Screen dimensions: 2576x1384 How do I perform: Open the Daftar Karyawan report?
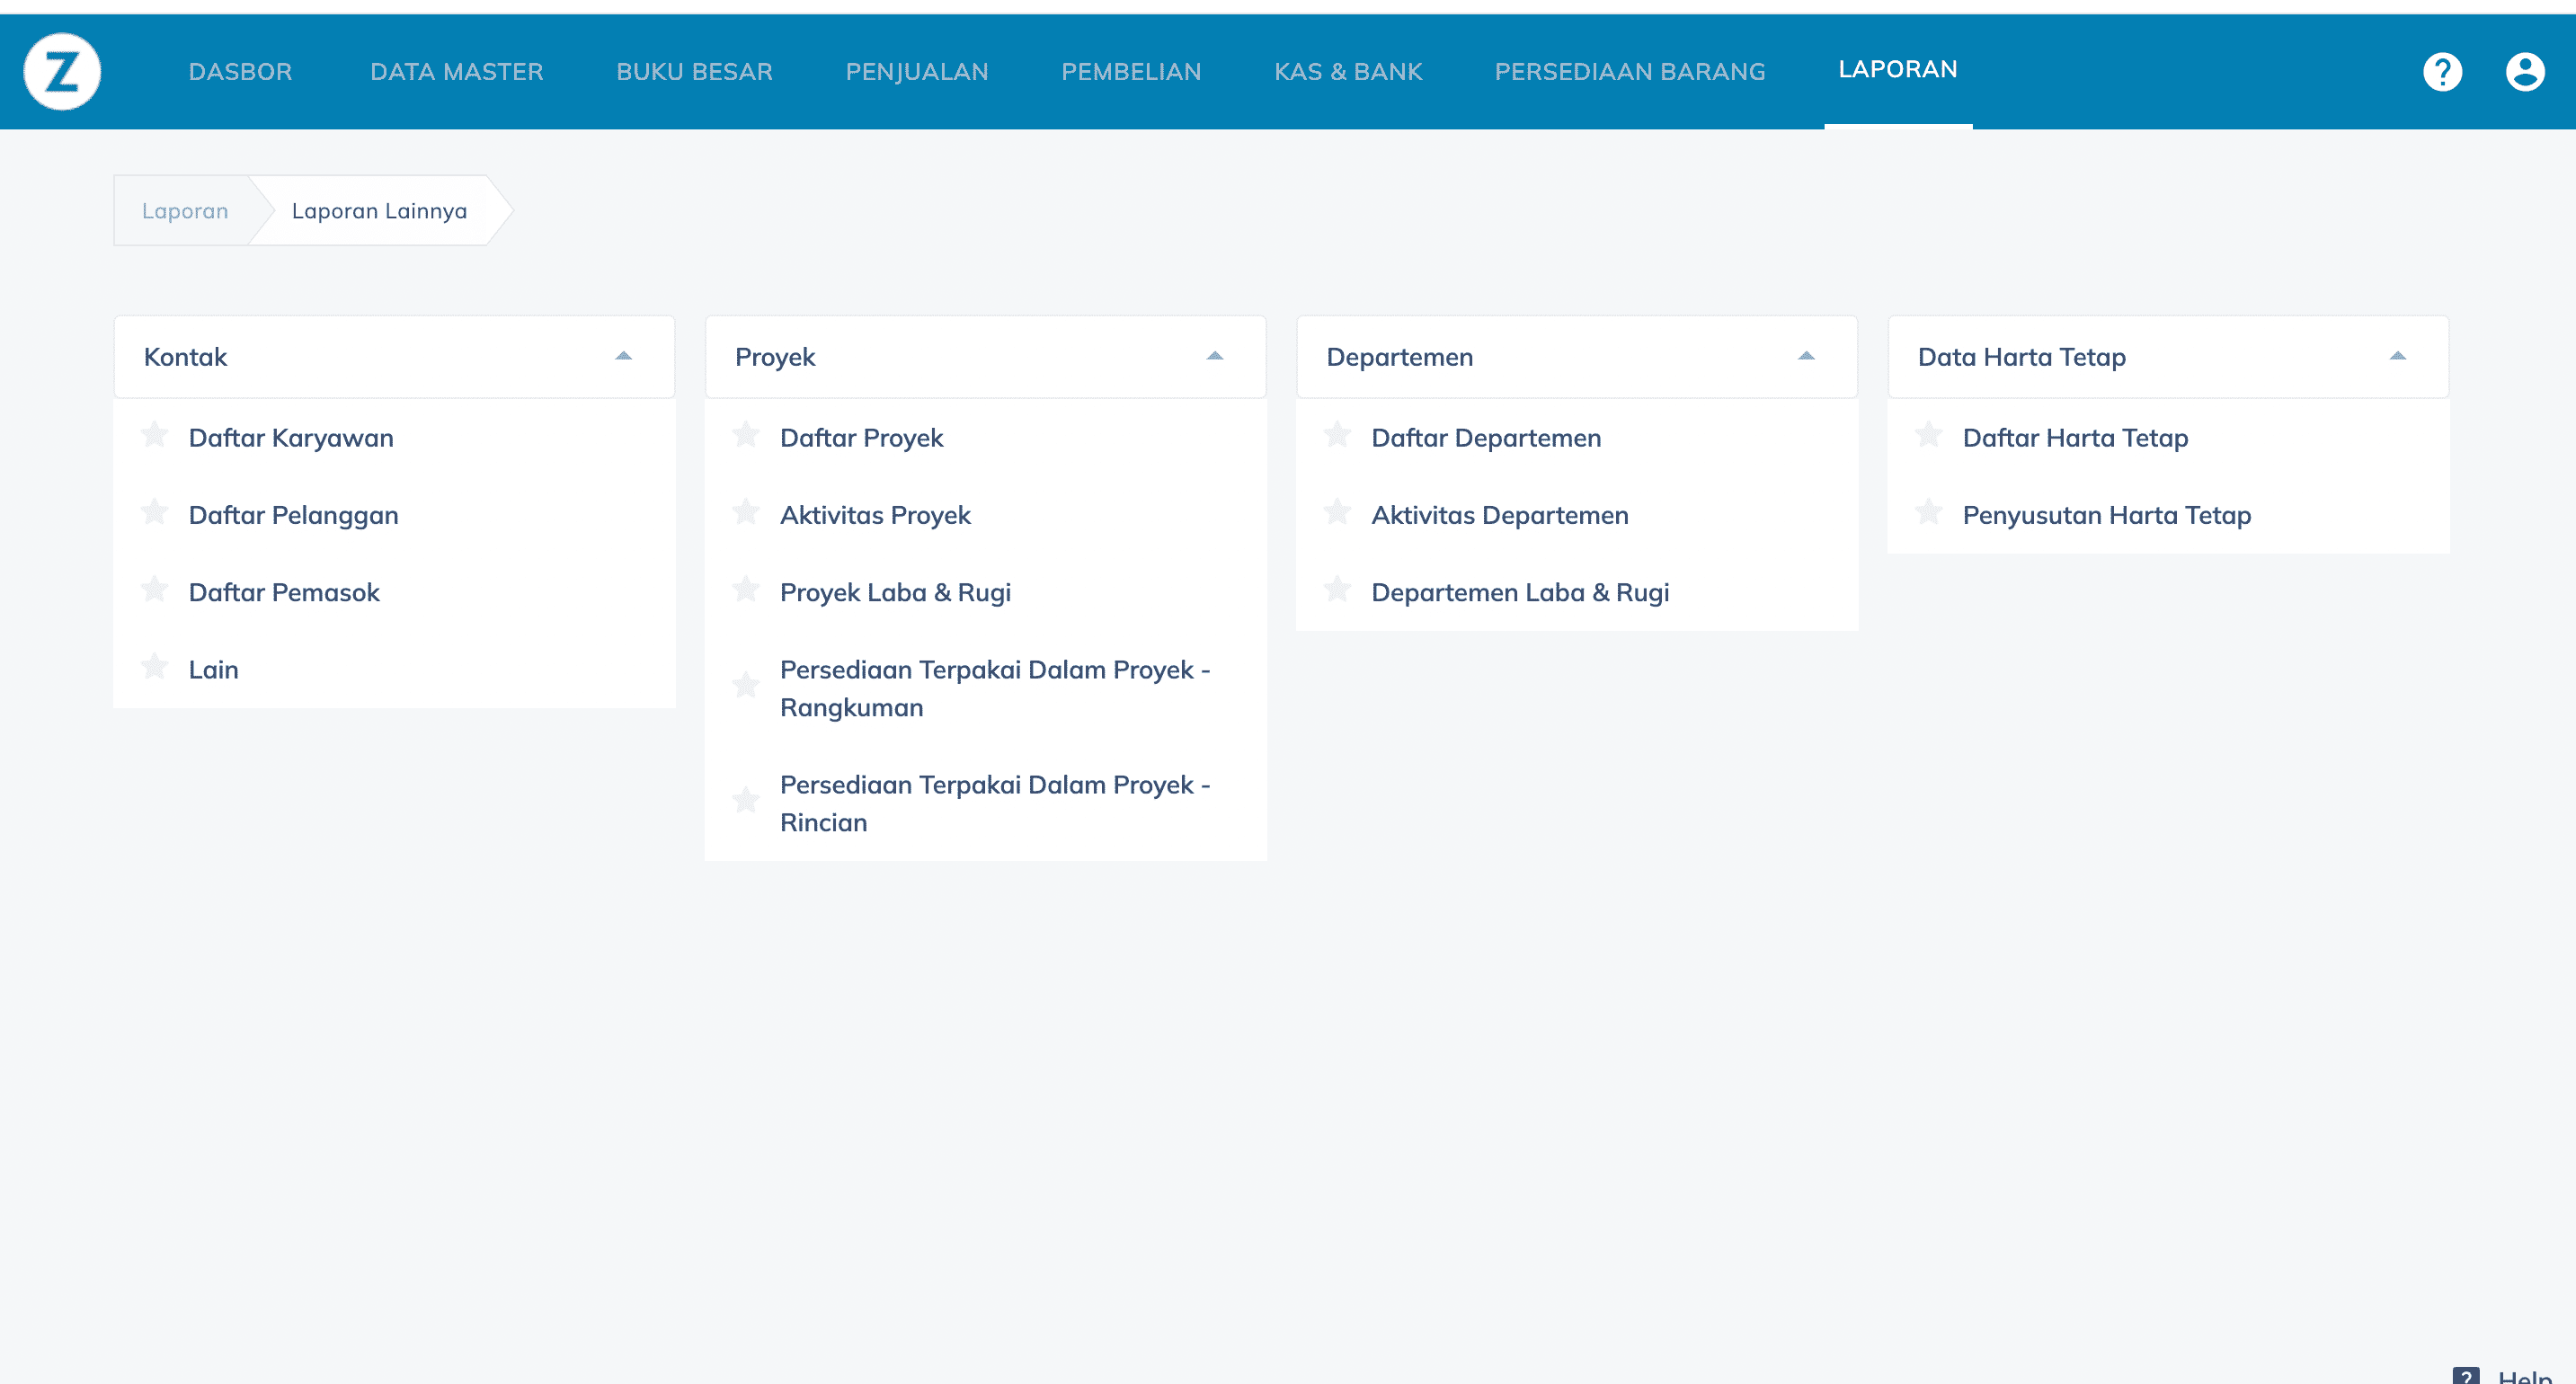(x=291, y=438)
